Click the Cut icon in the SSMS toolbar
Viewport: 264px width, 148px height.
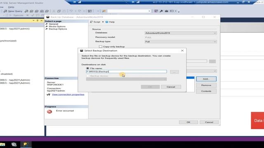pos(54,11)
